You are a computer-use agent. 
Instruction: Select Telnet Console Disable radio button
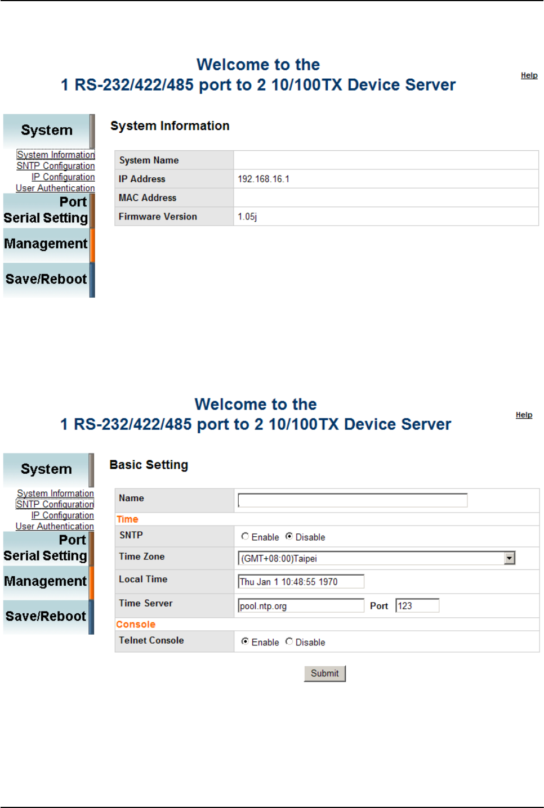[x=289, y=641]
